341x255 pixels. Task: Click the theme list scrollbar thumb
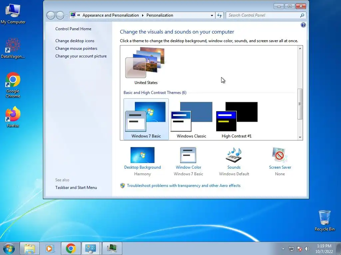coord(300,104)
